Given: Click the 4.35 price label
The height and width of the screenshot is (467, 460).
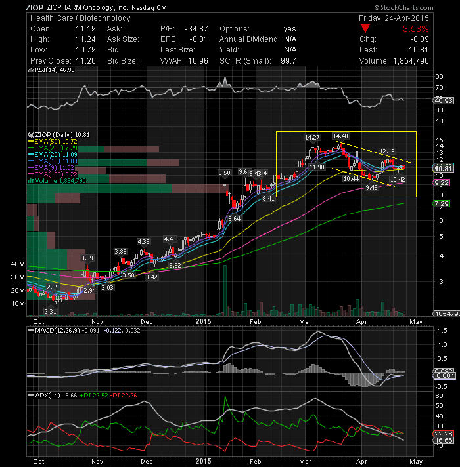Looking at the screenshot, I should coord(143,242).
